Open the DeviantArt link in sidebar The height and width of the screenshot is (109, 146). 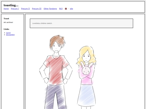point(10,35)
